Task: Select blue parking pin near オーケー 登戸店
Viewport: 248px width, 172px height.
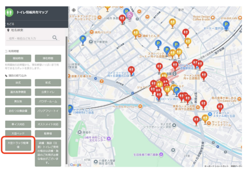Action: point(226,24)
